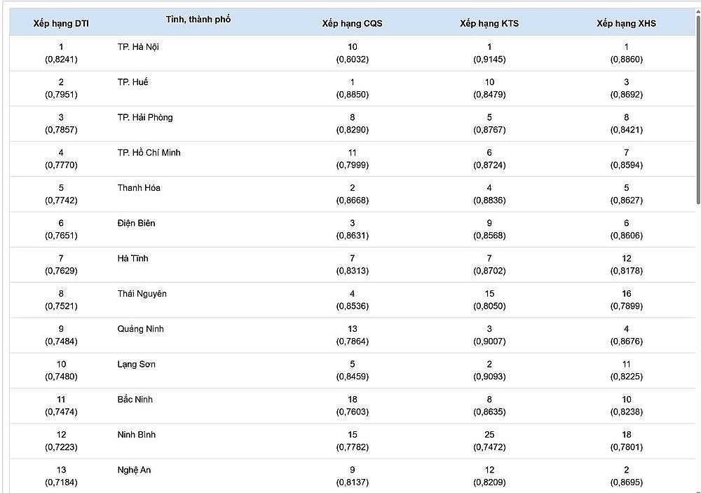
Task: Select the Điện Biên row name
Action: click(x=136, y=223)
